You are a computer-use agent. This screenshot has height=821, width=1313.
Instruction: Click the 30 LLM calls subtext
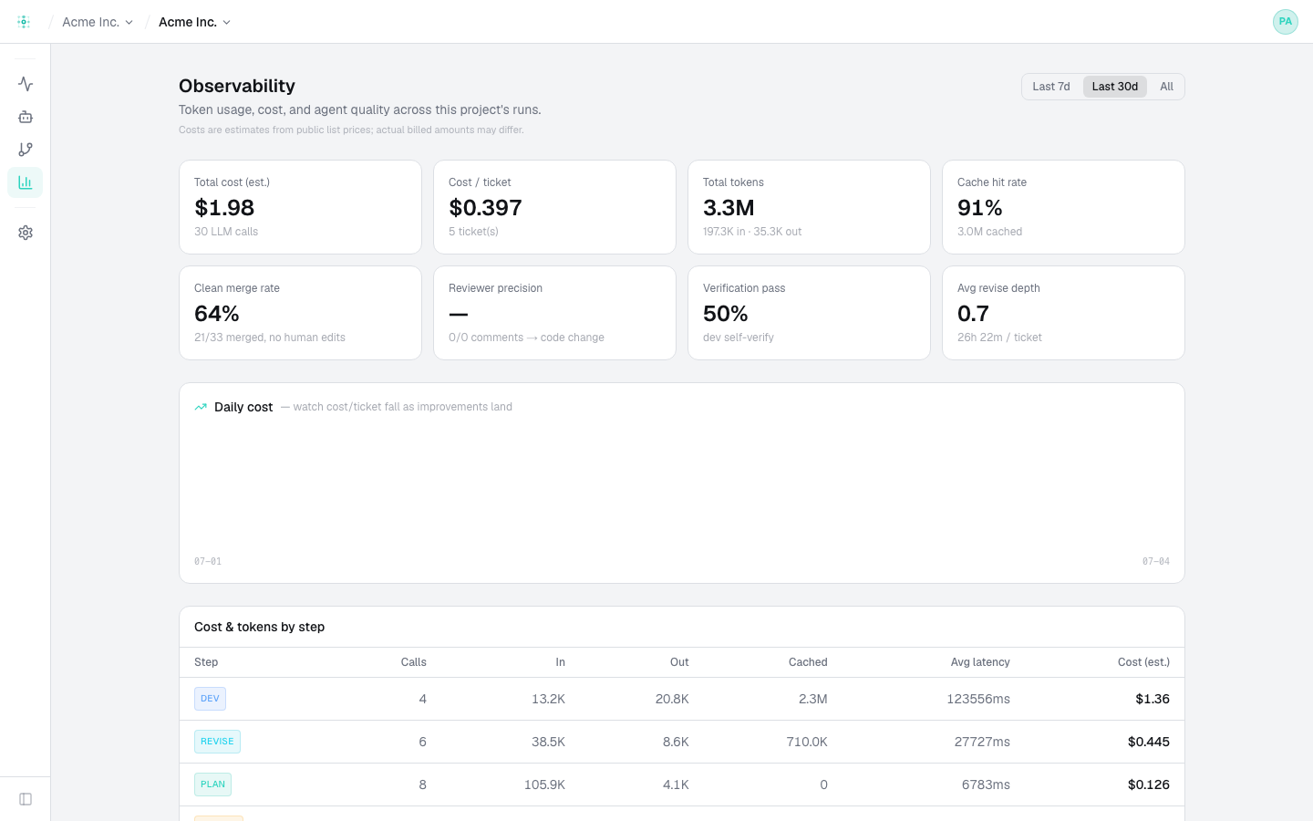(226, 232)
